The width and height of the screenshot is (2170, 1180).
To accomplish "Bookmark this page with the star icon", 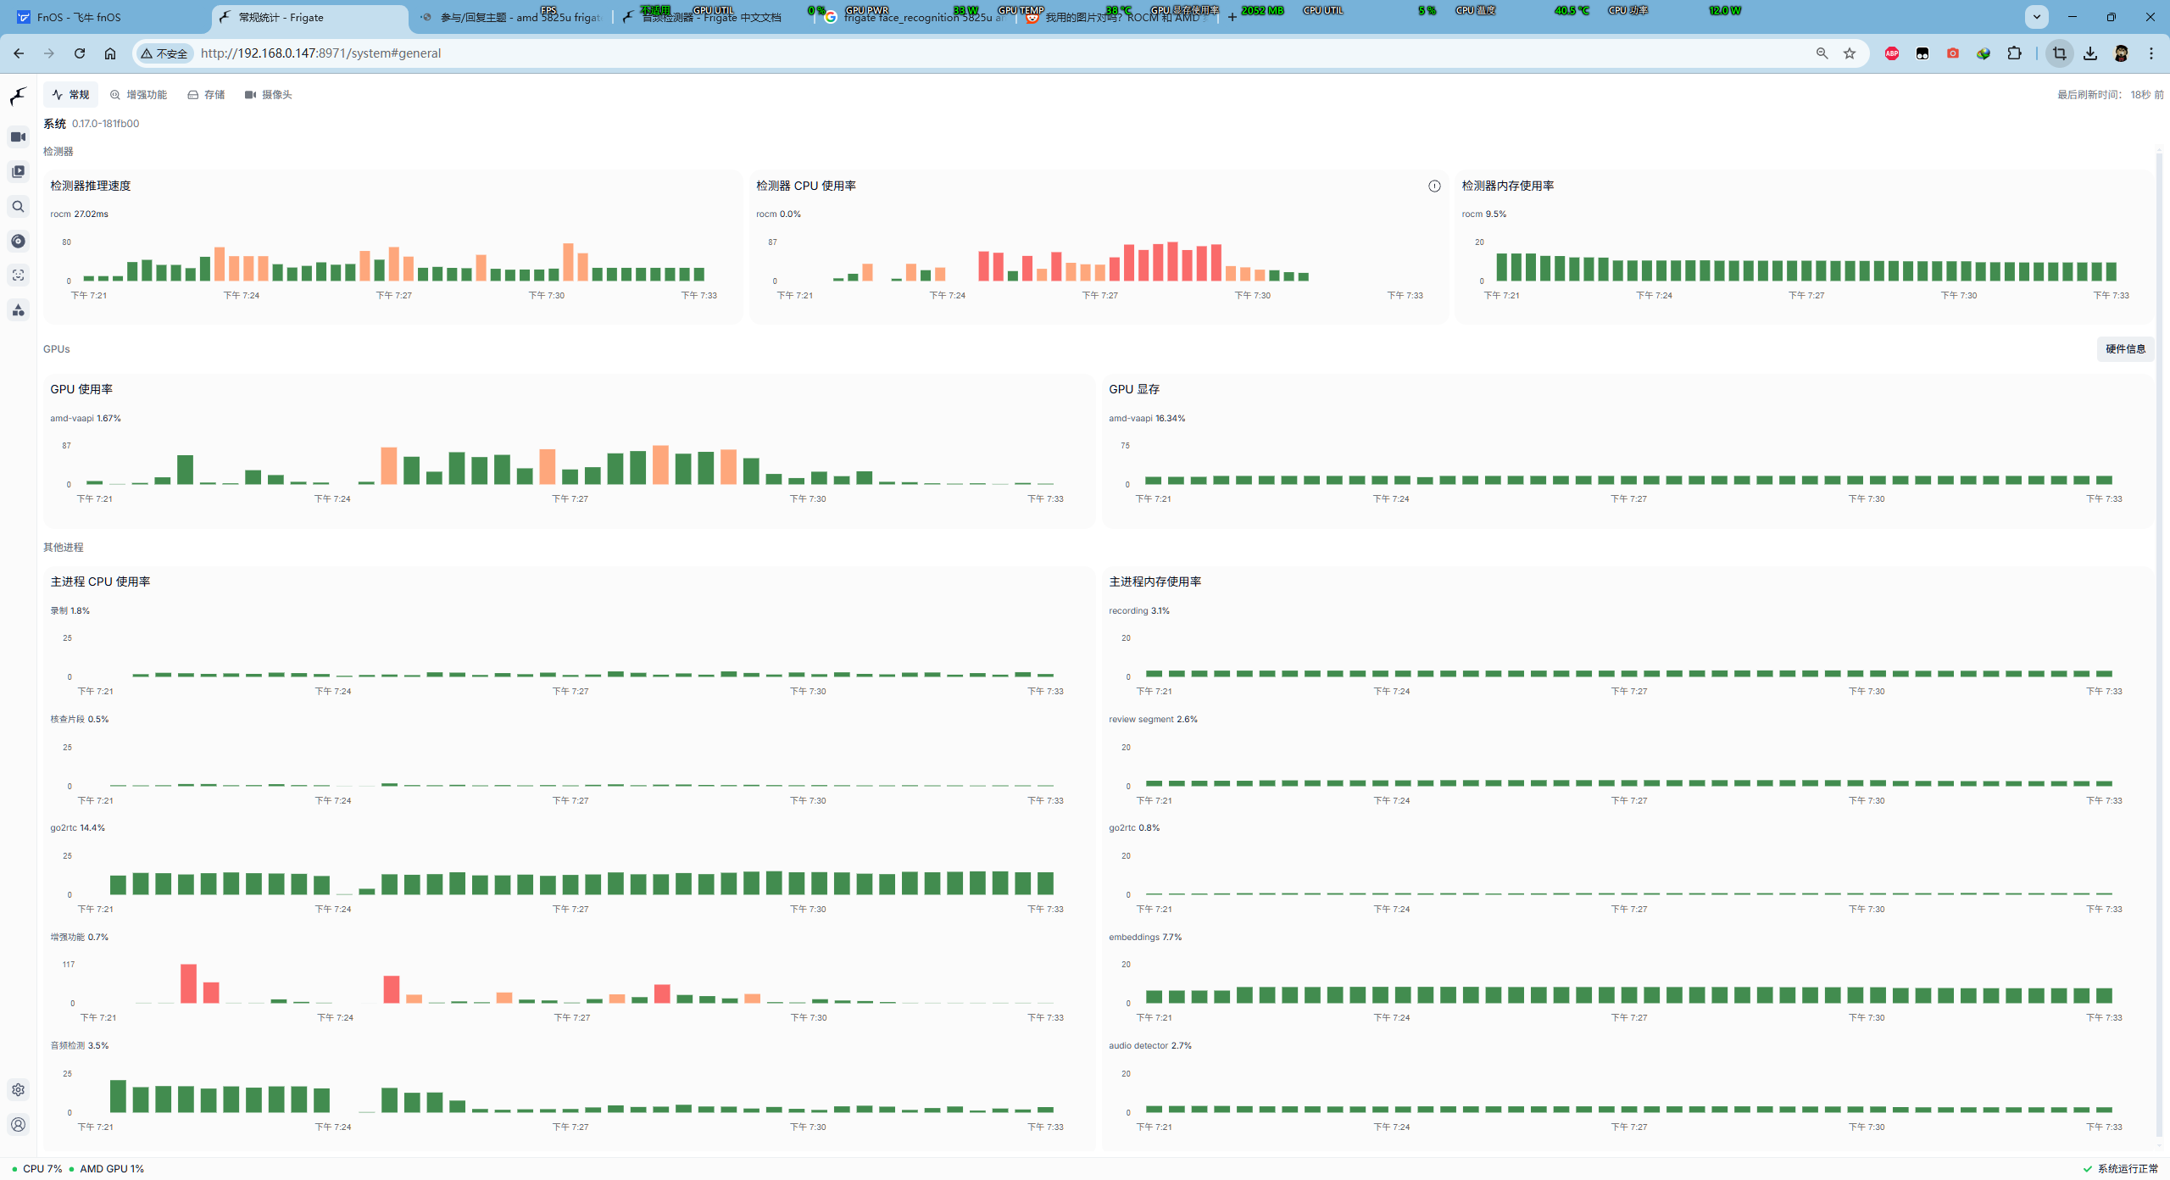I will pyautogui.click(x=1850, y=53).
